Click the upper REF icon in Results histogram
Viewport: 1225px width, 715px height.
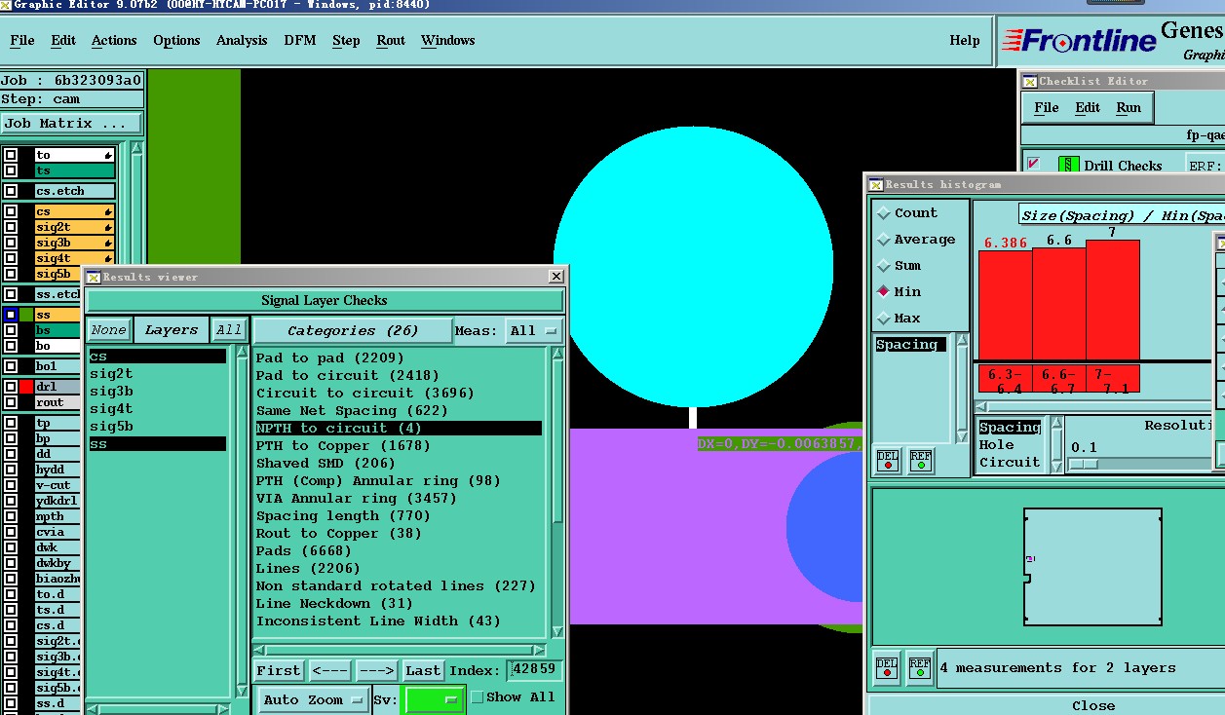point(920,460)
